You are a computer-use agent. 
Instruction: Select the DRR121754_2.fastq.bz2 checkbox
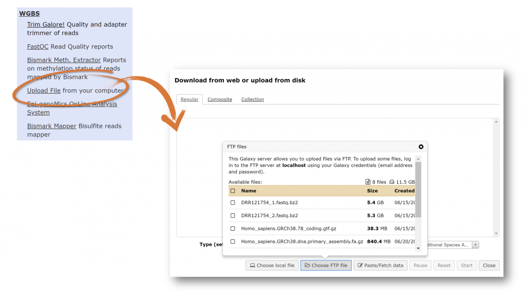(233, 215)
